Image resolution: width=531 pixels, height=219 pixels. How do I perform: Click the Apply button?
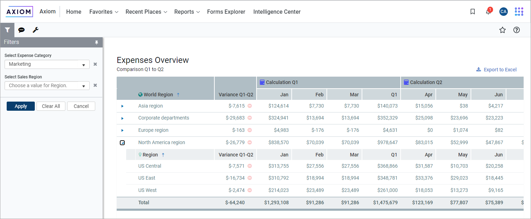tap(21, 106)
